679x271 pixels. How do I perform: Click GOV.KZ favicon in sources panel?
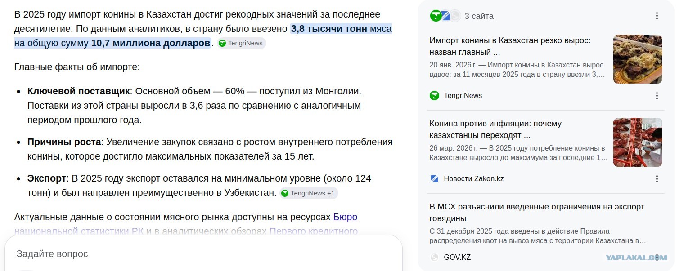(x=434, y=258)
